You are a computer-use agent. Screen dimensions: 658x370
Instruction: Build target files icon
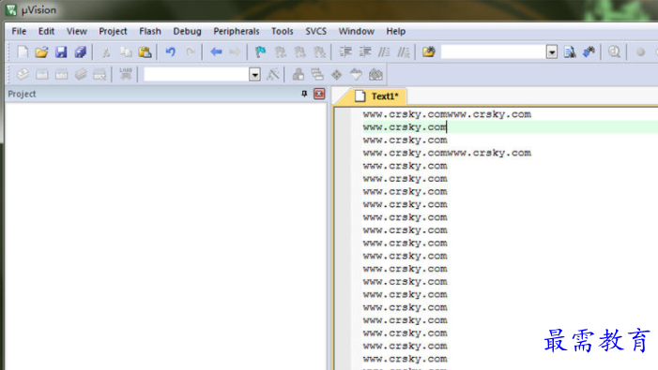pyautogui.click(x=42, y=75)
